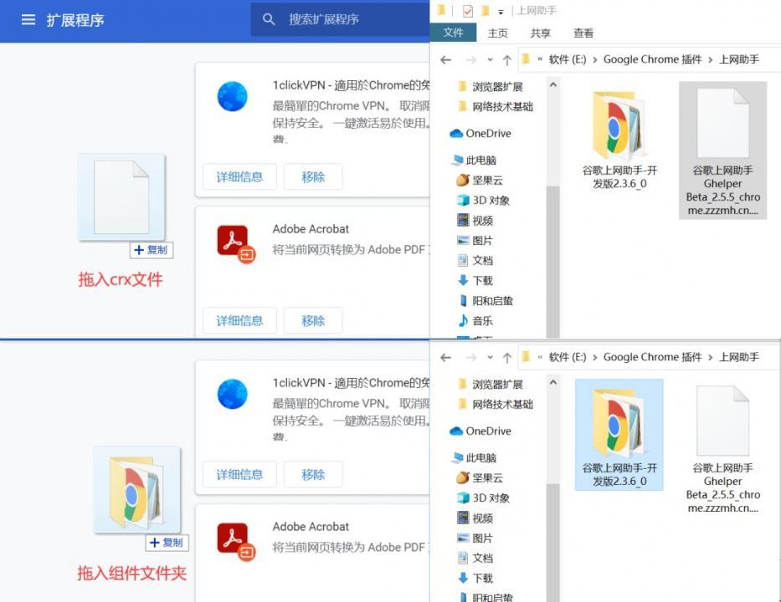Open the 文件 ribbon tab
This screenshot has width=781, height=602.
(453, 33)
